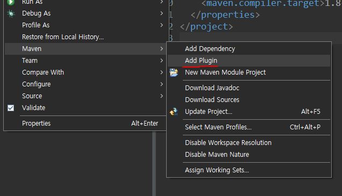
Task: Expand the Profile As submenu arrow
Action: 162,25
